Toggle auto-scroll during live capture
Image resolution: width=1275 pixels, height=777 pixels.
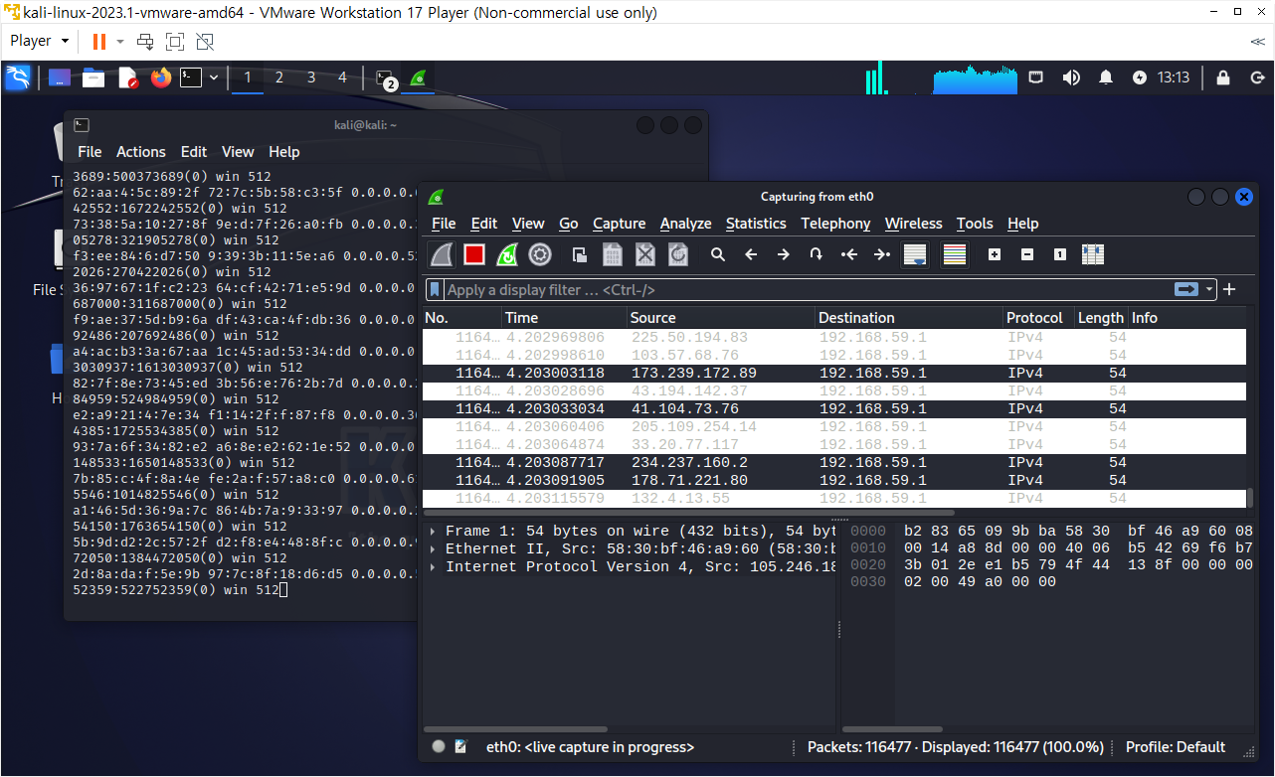coord(915,254)
